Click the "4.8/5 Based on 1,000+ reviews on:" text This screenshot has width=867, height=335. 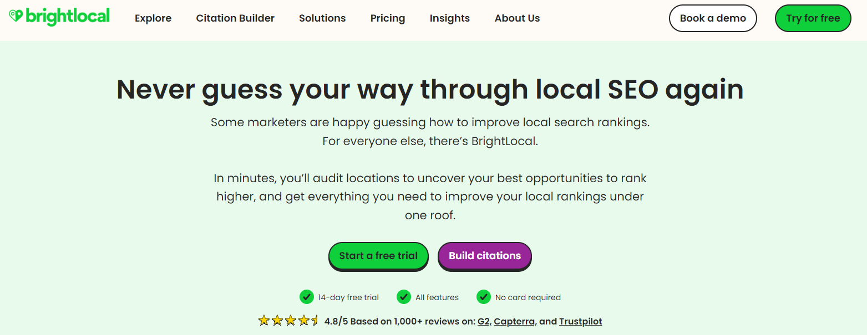point(399,321)
